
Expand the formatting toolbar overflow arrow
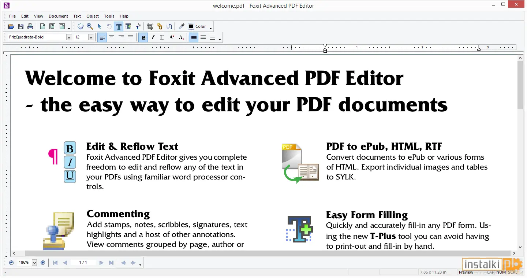(220, 39)
